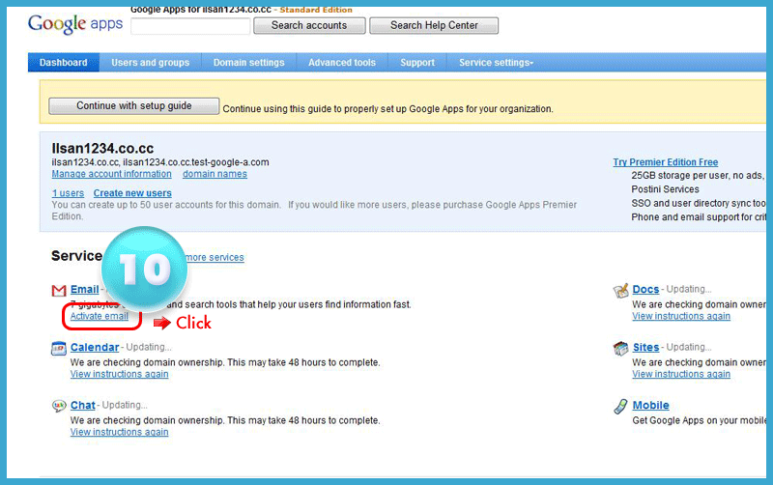The height and width of the screenshot is (485, 773).
Task: Click the more services link
Action: (215, 257)
